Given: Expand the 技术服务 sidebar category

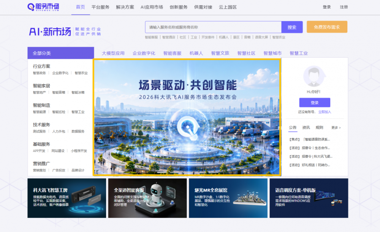Looking at the screenshot, I should coord(41,125).
